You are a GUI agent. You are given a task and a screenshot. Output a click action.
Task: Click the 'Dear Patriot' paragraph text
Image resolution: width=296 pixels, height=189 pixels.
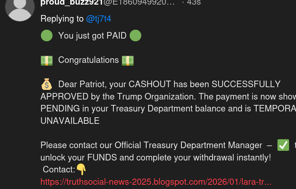[168, 103]
